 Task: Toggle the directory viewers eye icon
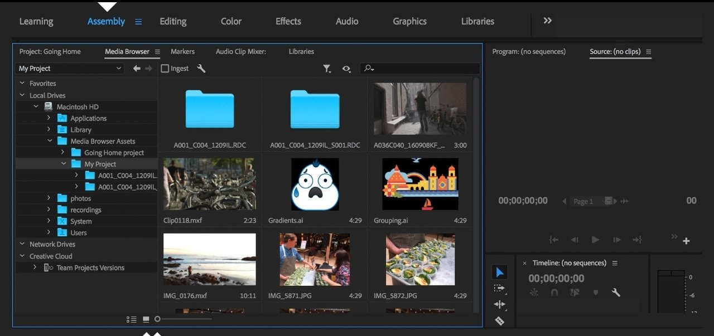(346, 69)
